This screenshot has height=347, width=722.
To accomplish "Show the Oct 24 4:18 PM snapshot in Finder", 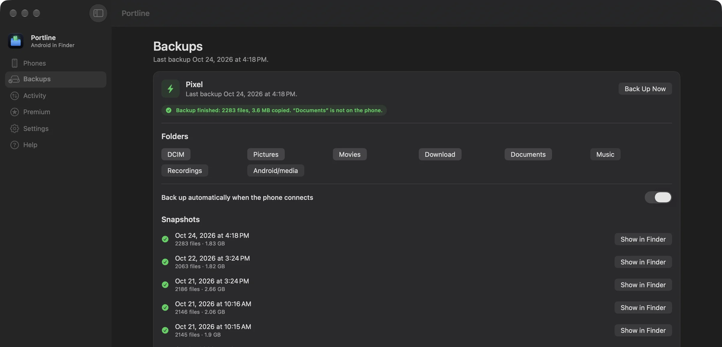I will 643,239.
